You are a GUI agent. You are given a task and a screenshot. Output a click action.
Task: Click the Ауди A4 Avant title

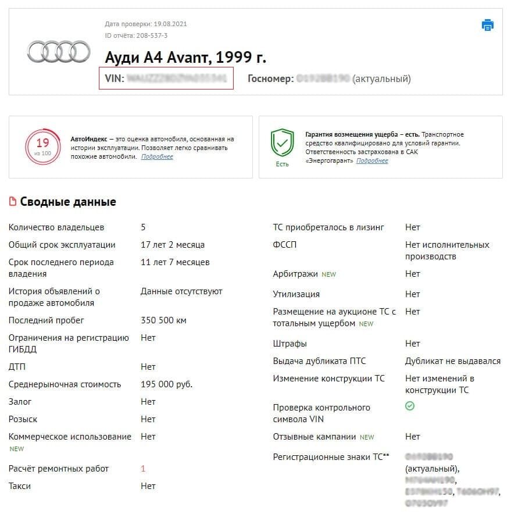click(x=185, y=58)
